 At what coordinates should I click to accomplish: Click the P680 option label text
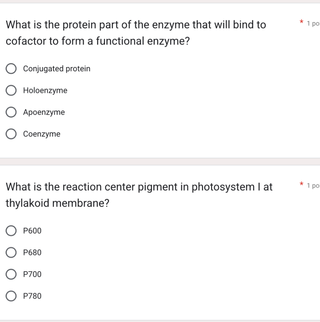(x=32, y=252)
